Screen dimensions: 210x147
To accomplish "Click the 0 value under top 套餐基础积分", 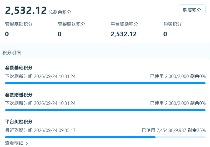I will pyautogui.click(x=7, y=34).
